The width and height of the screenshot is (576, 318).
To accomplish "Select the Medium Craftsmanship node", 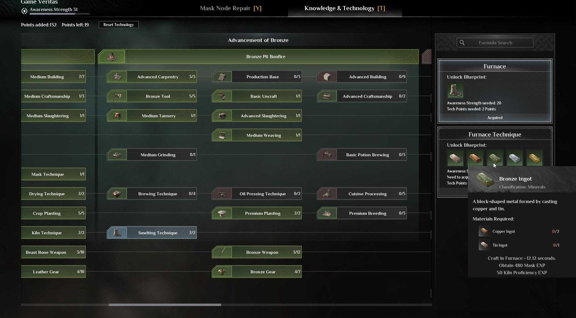I will [x=53, y=96].
